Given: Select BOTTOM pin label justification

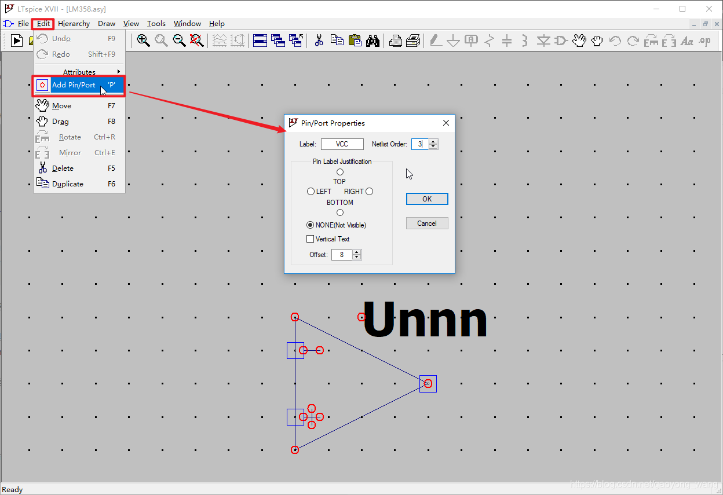Looking at the screenshot, I should 340,212.
